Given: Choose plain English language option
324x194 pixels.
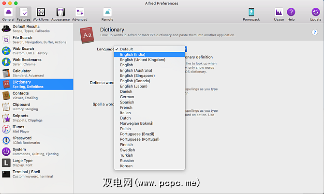Looking at the screenshot, I should (149, 65).
